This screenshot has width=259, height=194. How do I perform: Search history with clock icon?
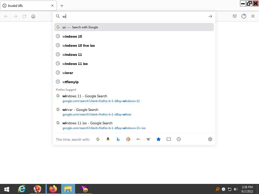click(x=179, y=139)
